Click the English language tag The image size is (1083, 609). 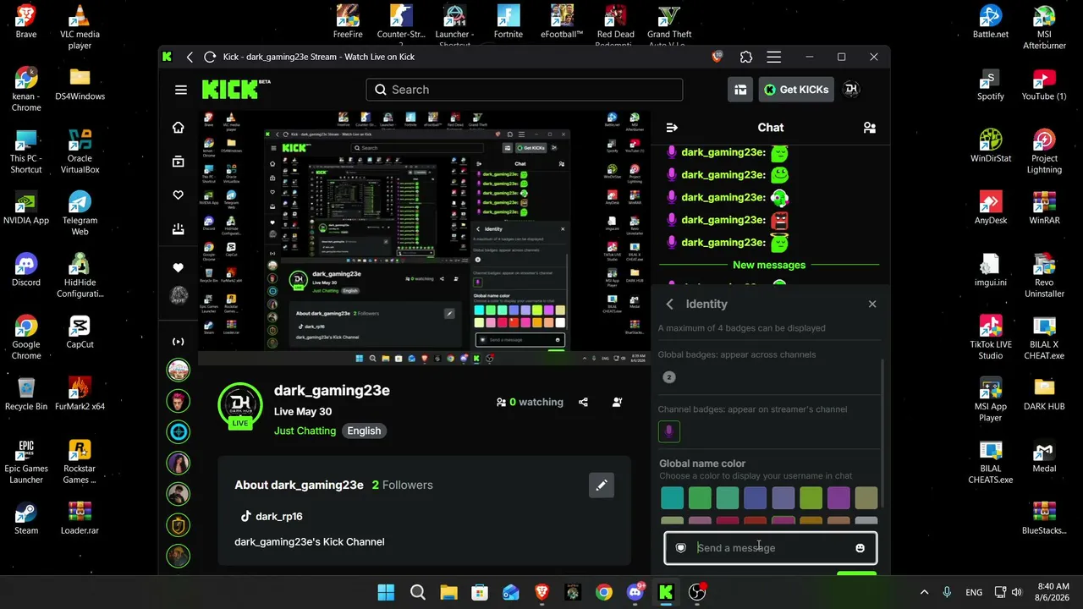coord(364,431)
